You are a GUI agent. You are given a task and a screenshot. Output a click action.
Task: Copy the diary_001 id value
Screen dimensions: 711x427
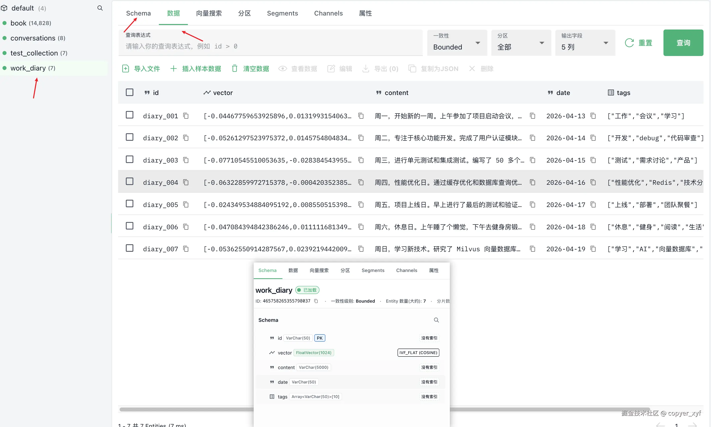pos(186,116)
